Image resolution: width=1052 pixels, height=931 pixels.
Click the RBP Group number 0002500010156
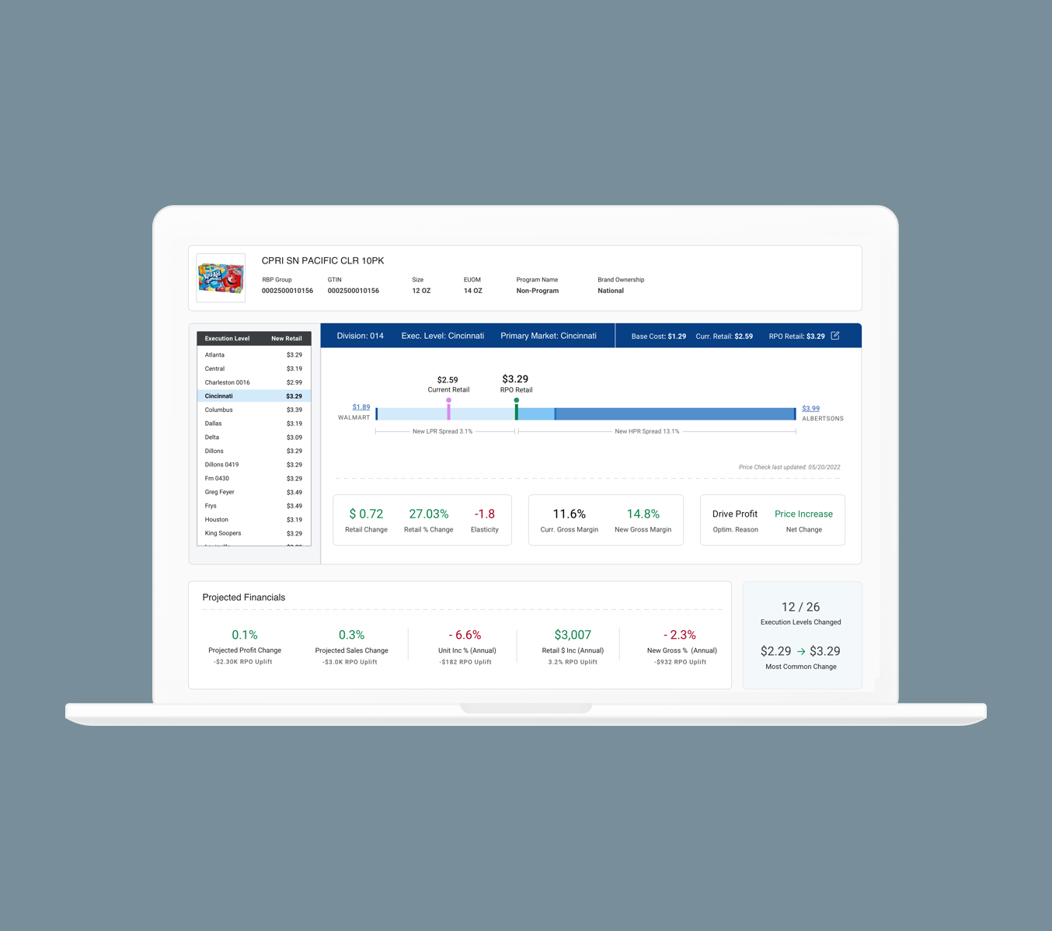coord(287,291)
